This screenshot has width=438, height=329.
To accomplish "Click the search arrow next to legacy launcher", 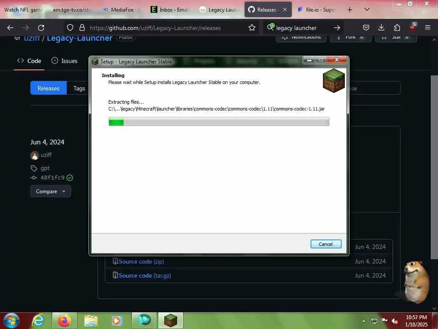I will tap(337, 28).
